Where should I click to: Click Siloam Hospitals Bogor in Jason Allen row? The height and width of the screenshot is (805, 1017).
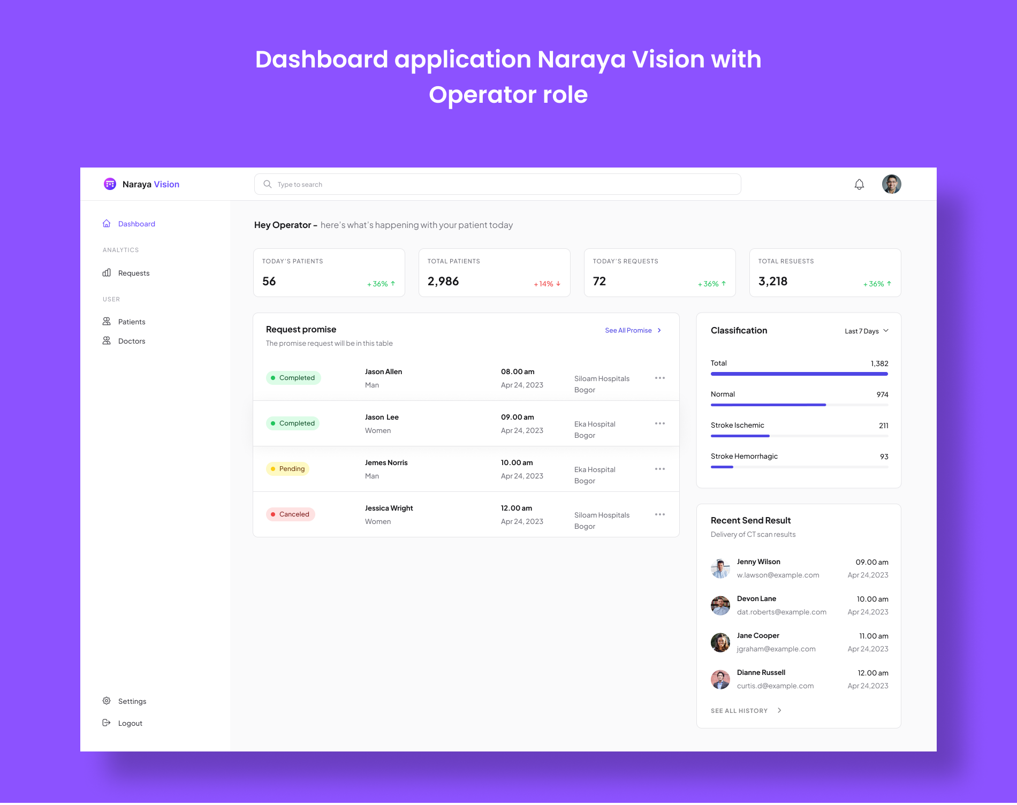pyautogui.click(x=602, y=384)
